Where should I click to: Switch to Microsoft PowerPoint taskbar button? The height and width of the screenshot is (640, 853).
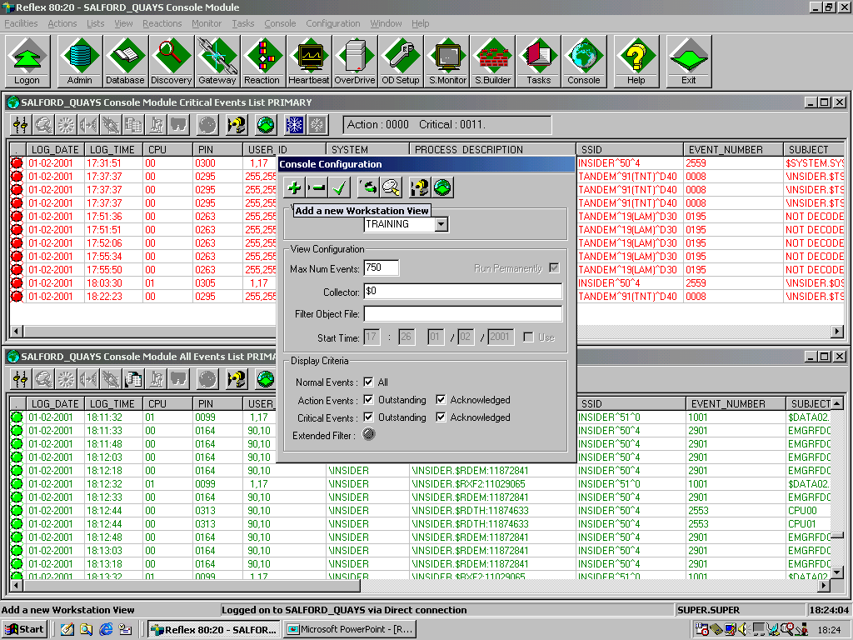click(350, 629)
